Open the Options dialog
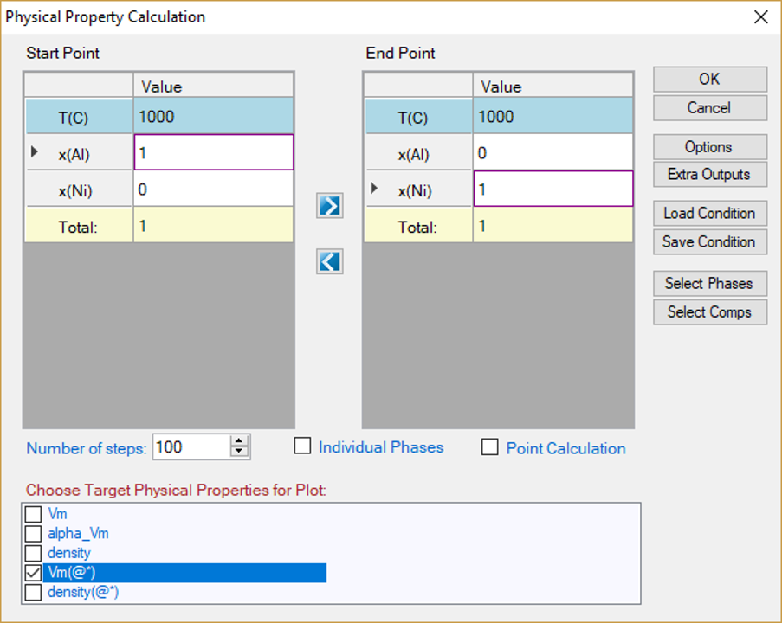This screenshot has height=623, width=782. (709, 147)
